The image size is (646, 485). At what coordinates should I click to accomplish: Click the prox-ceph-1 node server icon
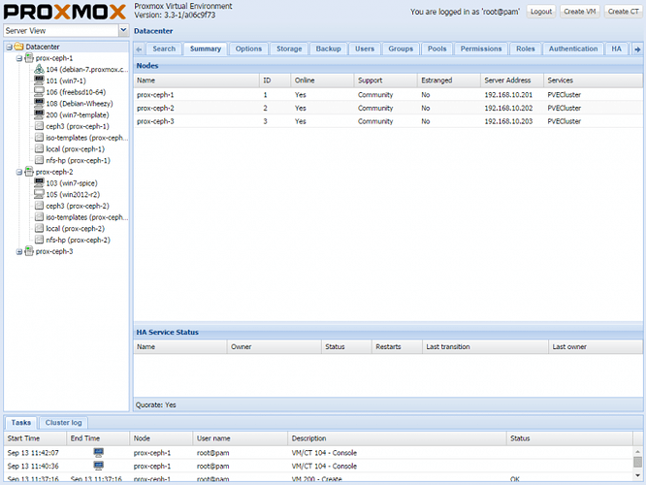pyautogui.click(x=29, y=58)
